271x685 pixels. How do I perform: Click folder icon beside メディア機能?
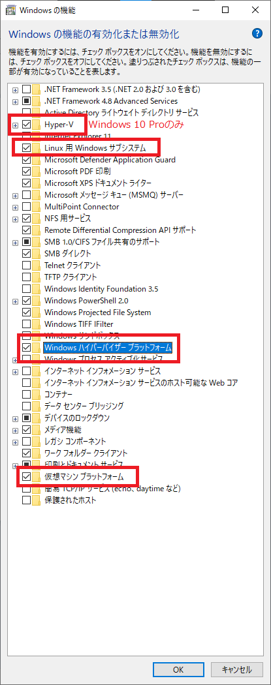(37, 429)
